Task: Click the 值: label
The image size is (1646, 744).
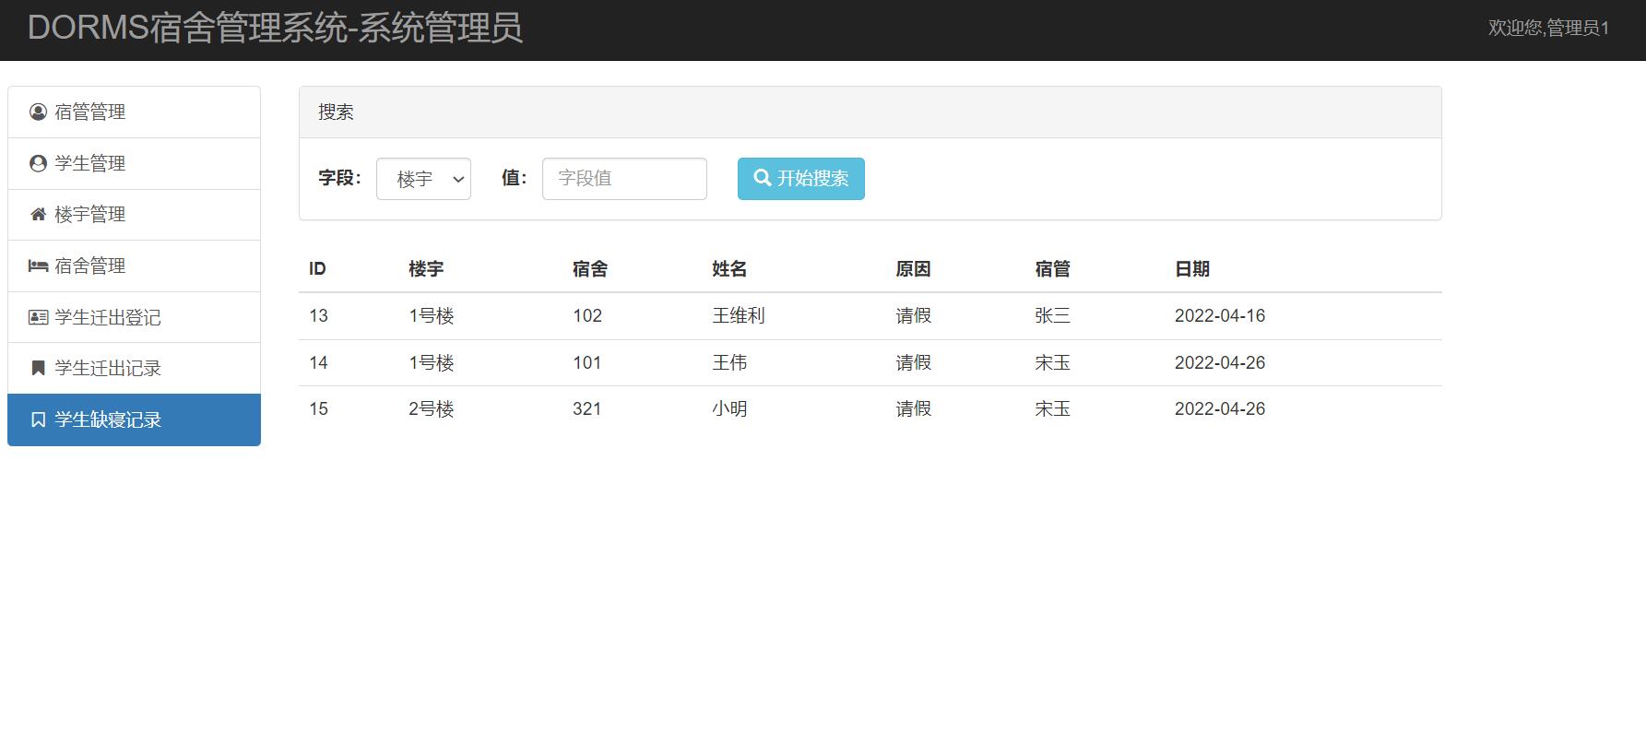Action: pos(515,178)
